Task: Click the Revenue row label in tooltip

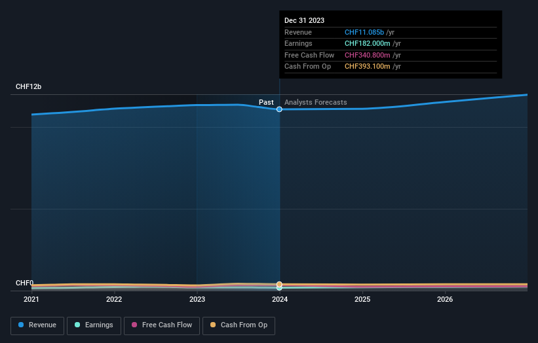Action: coord(298,32)
